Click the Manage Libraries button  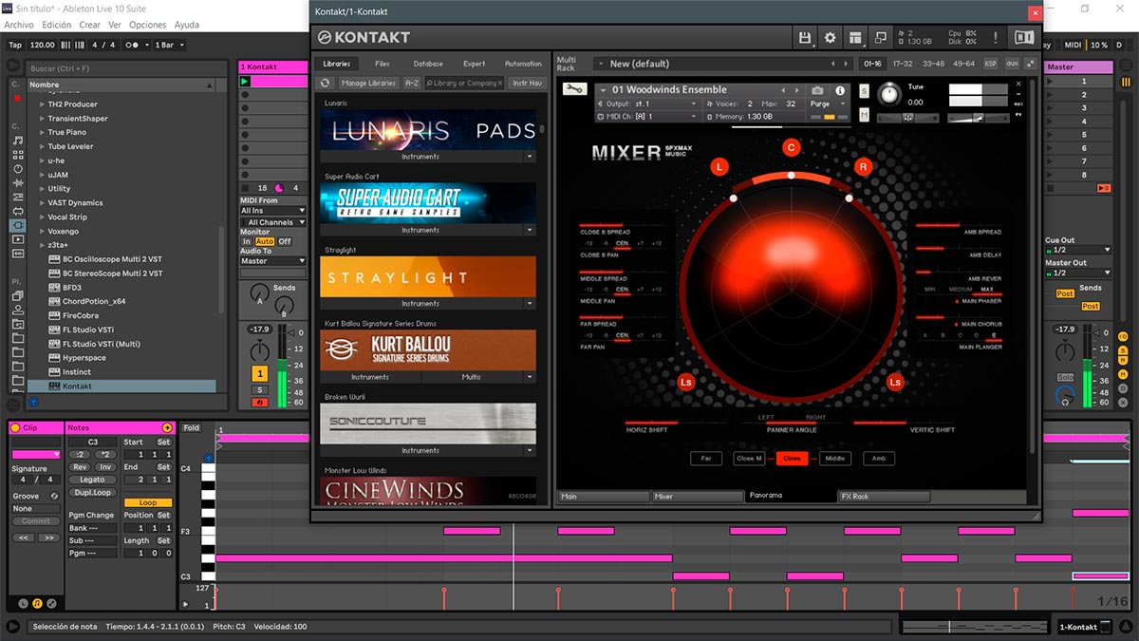pos(368,84)
